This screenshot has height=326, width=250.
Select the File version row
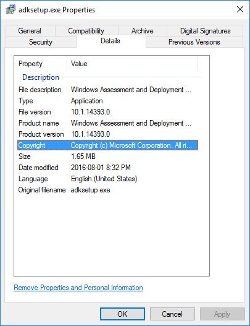tap(107, 112)
